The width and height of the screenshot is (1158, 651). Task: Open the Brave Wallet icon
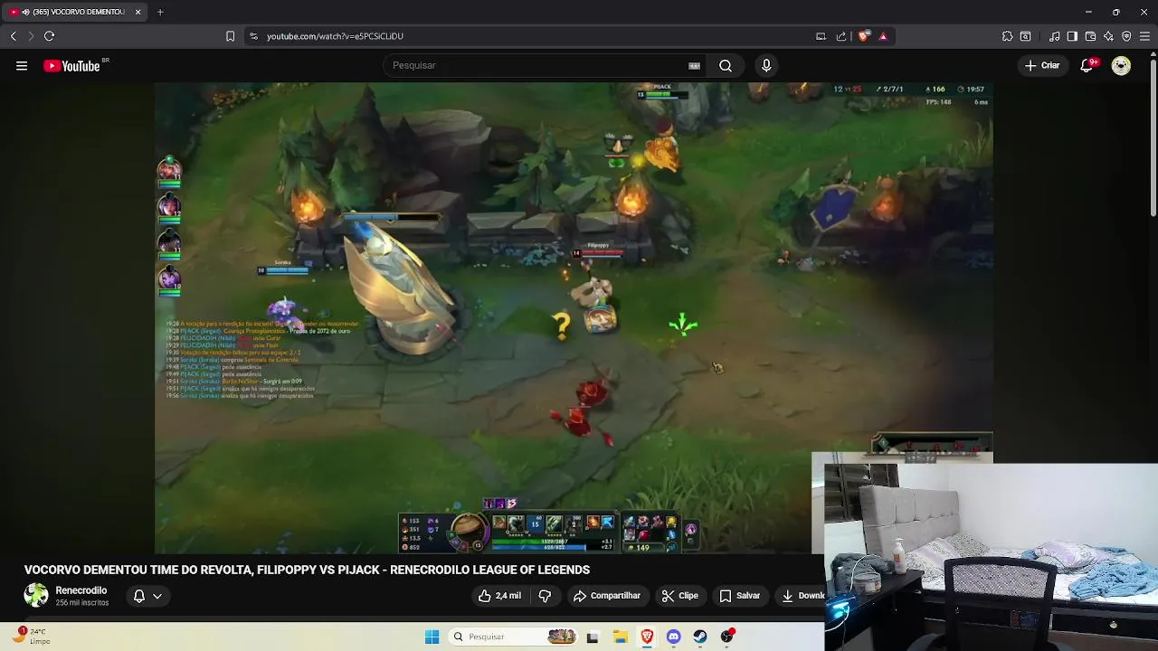(x=1090, y=36)
